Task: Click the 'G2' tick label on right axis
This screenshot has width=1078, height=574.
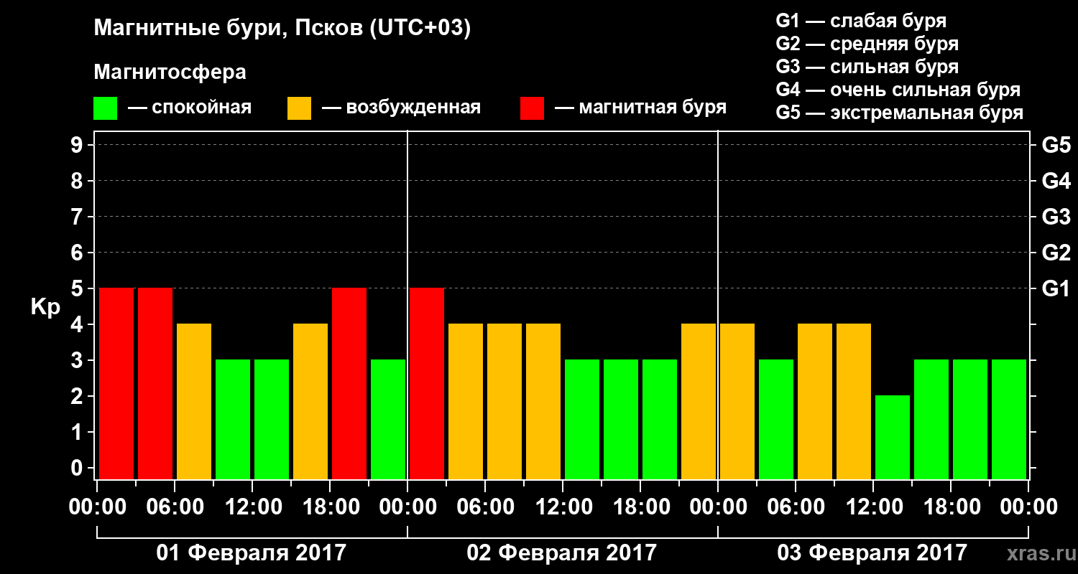Action: (1056, 253)
